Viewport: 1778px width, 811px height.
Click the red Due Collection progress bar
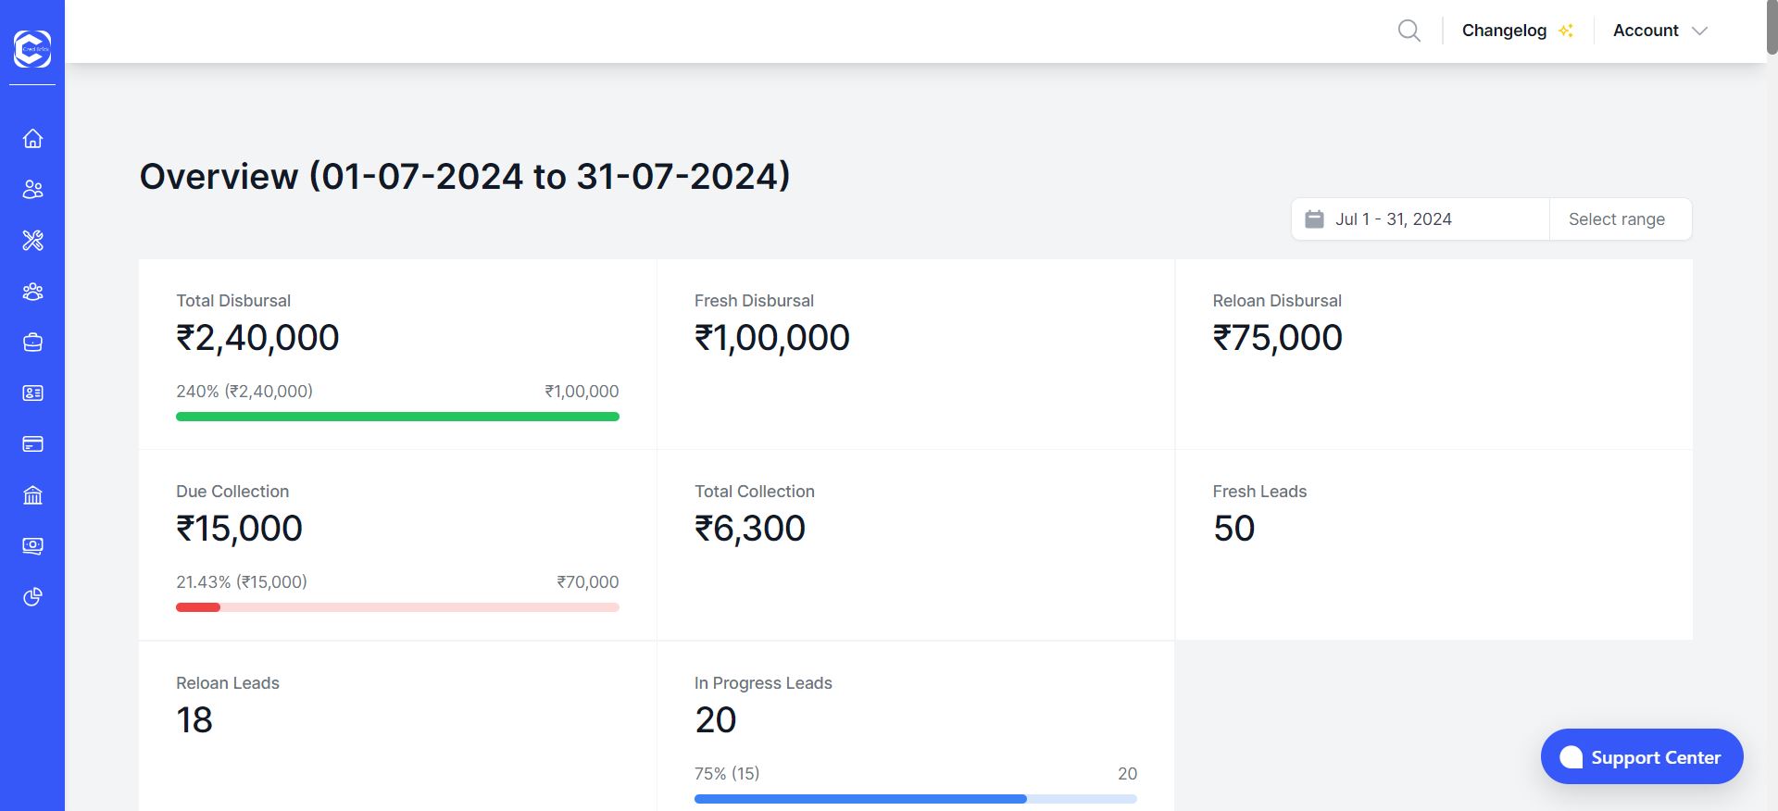pos(397,607)
